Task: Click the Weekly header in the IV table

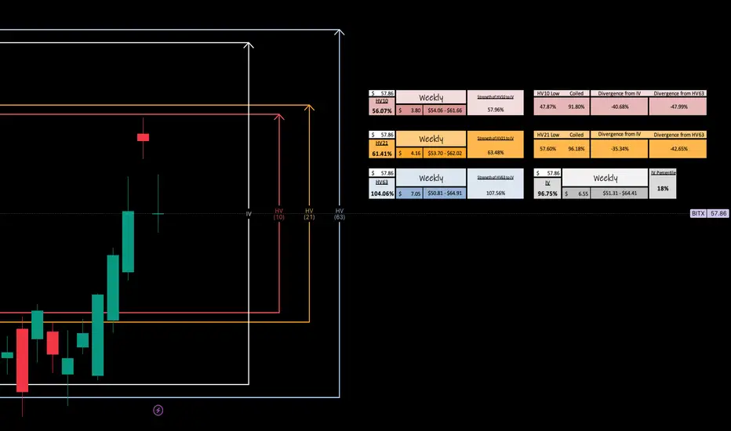Action: pos(606,178)
